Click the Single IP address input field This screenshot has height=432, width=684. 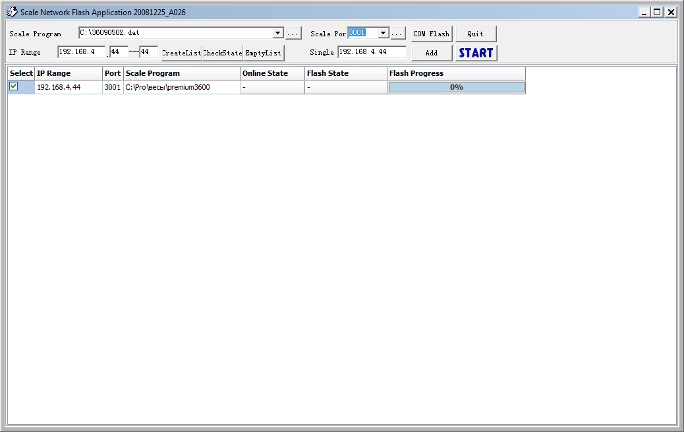[x=372, y=52]
